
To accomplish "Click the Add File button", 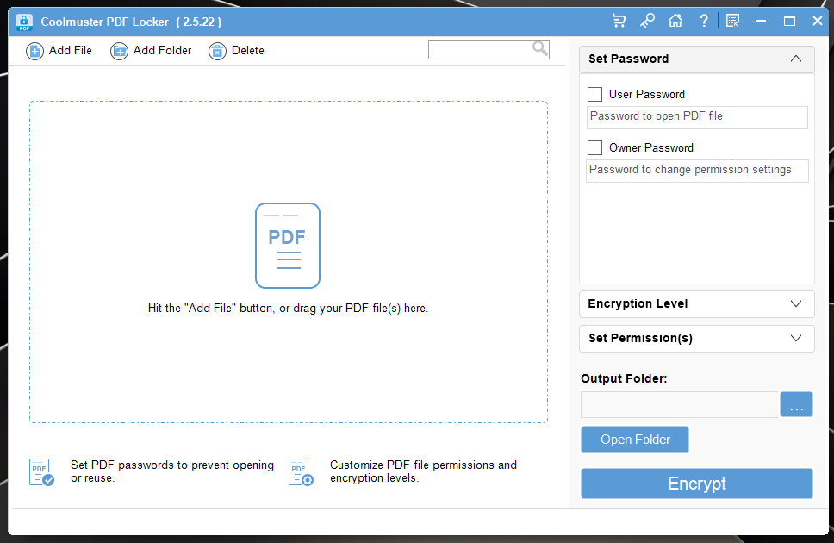I will pos(59,51).
